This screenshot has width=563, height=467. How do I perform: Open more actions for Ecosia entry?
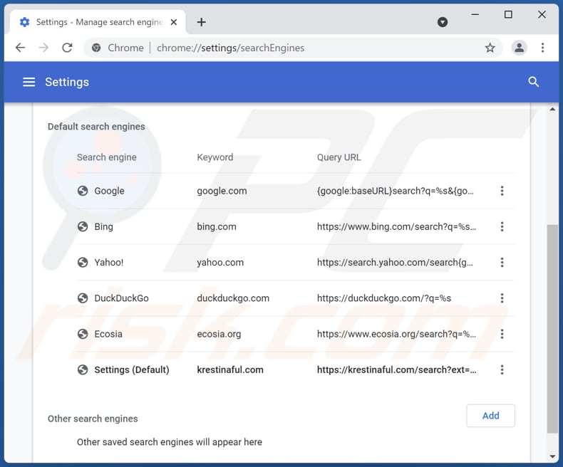502,334
